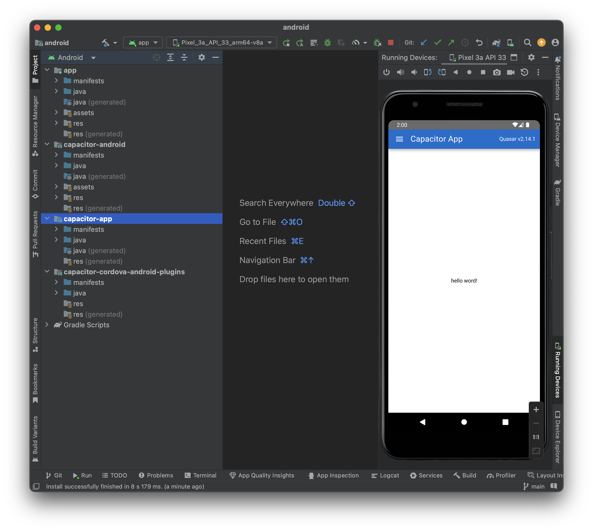The image size is (593, 531).
Task: Click the Debug app bug icon
Action: (x=328, y=43)
